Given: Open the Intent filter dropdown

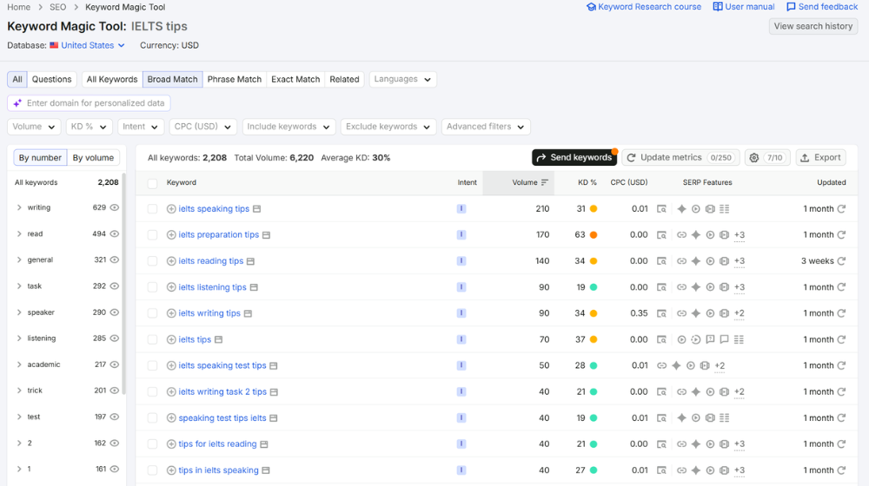Looking at the screenshot, I should point(141,127).
